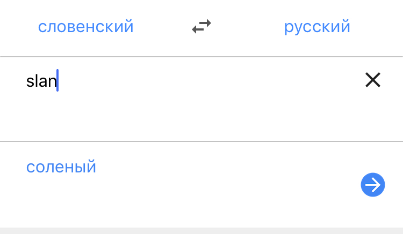This screenshot has width=403, height=234.
Task: Select the translation result соленый
Action: 61,167
